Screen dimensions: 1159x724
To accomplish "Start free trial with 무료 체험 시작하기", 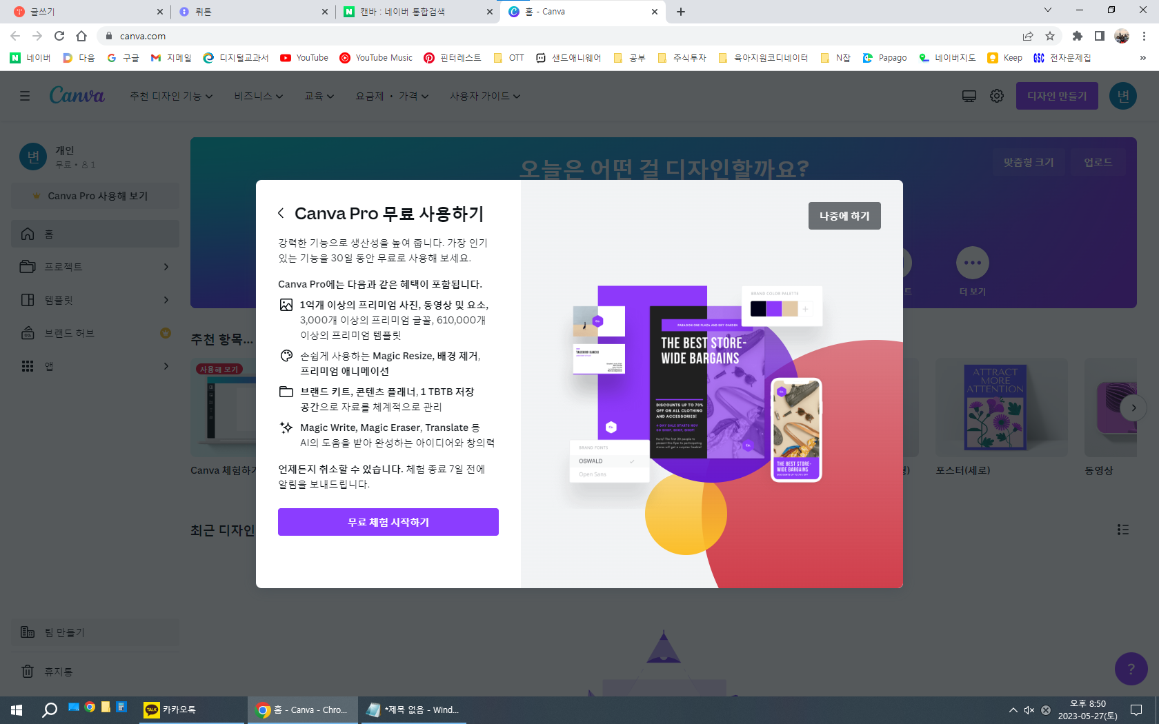I will coord(388,522).
